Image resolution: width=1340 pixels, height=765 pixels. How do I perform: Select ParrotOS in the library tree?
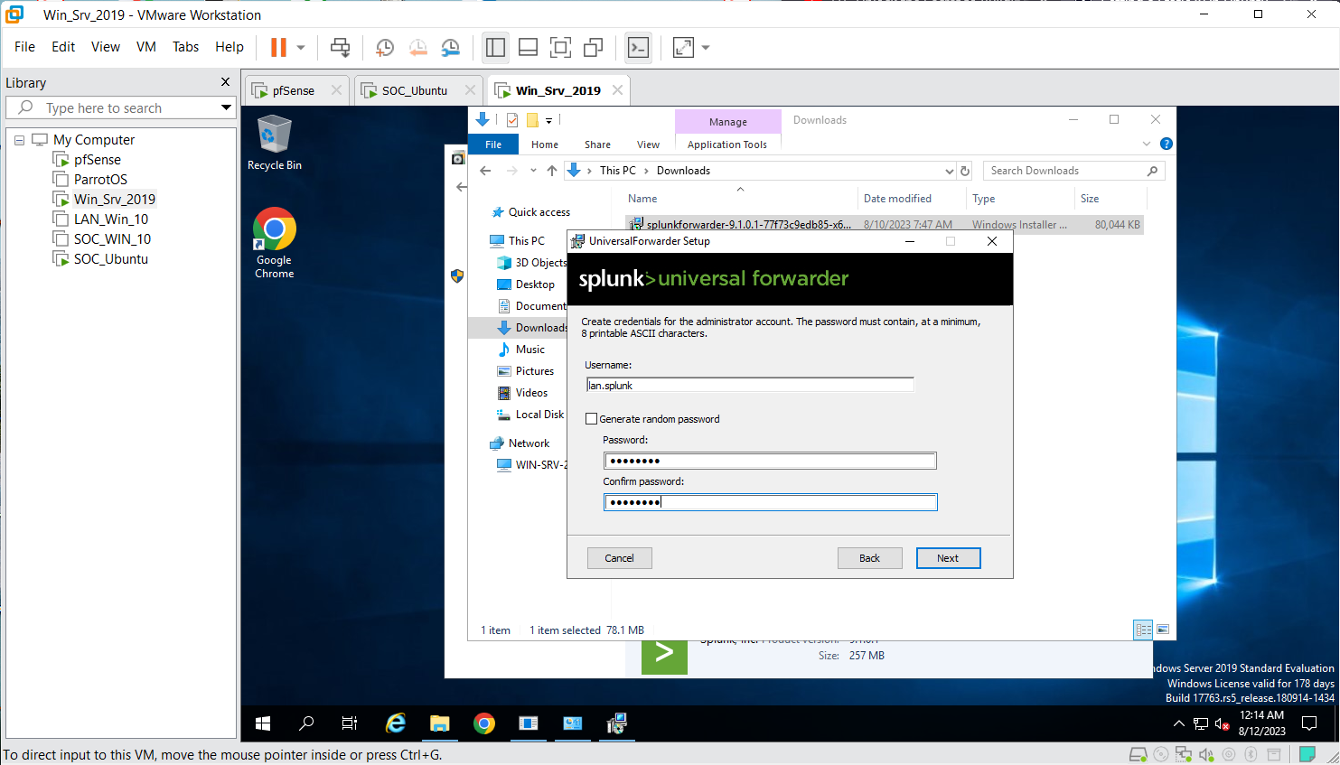100,180
